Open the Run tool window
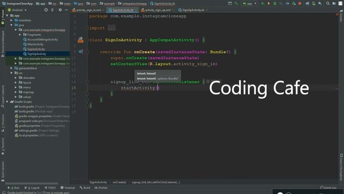The height and width of the screenshot is (194, 344). [13, 188]
